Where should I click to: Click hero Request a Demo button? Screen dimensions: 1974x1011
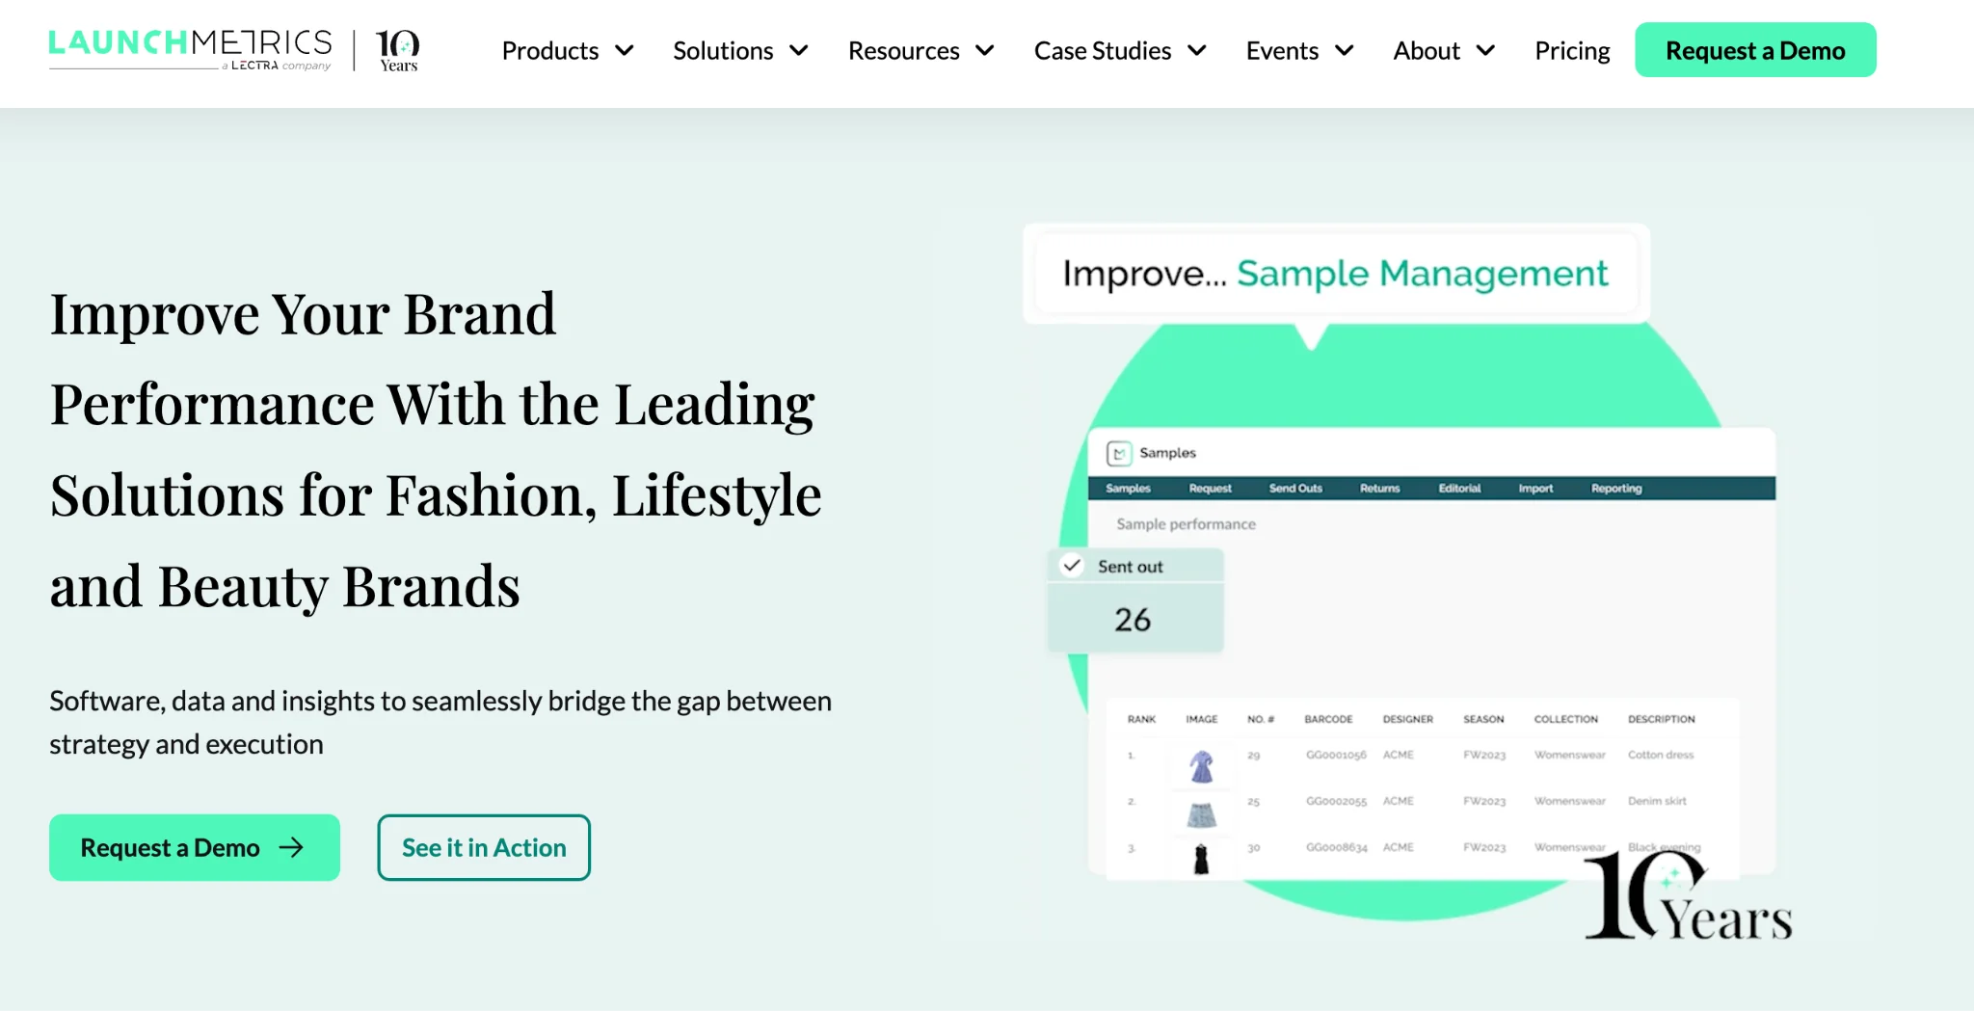coord(195,847)
